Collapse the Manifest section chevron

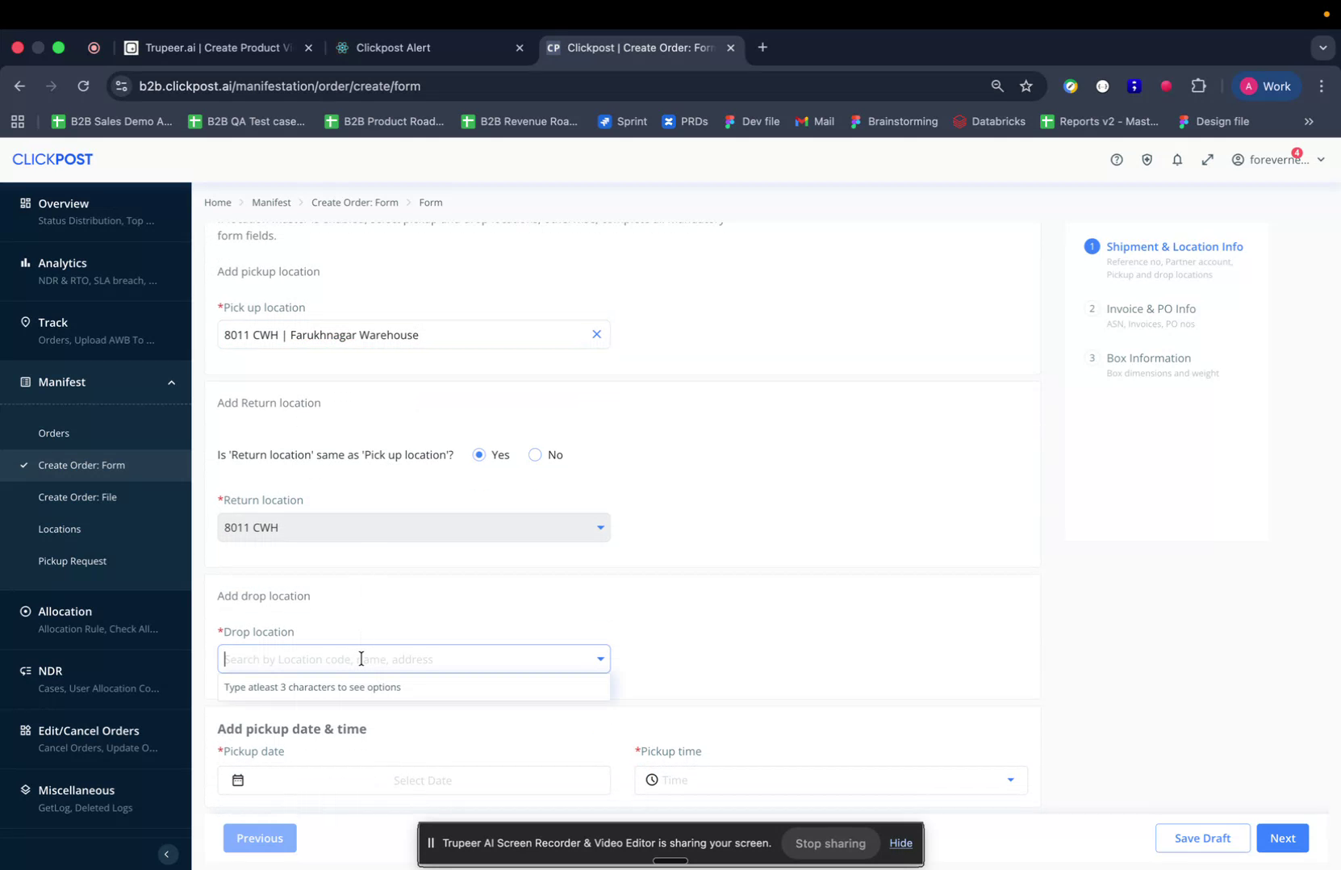(x=171, y=382)
